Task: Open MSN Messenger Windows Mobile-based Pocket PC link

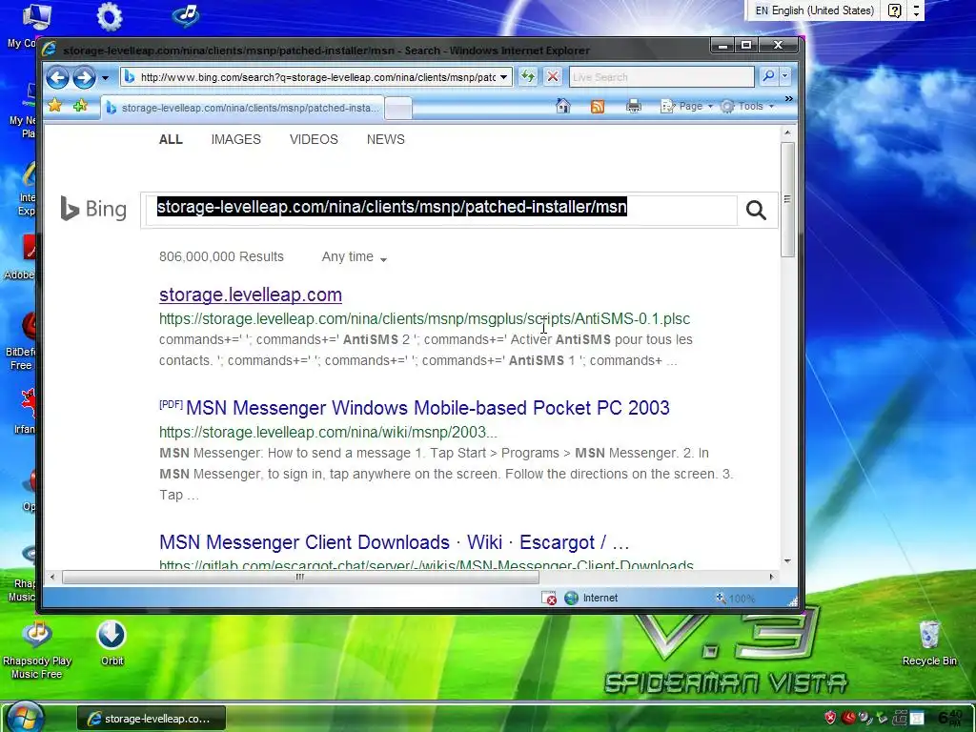Action: 428,408
